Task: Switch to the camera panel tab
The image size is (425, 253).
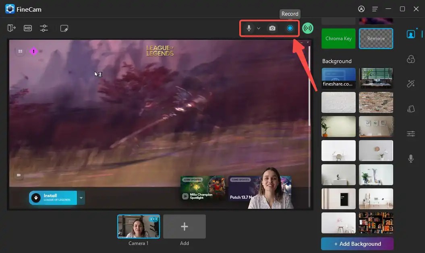Action: [x=410, y=34]
